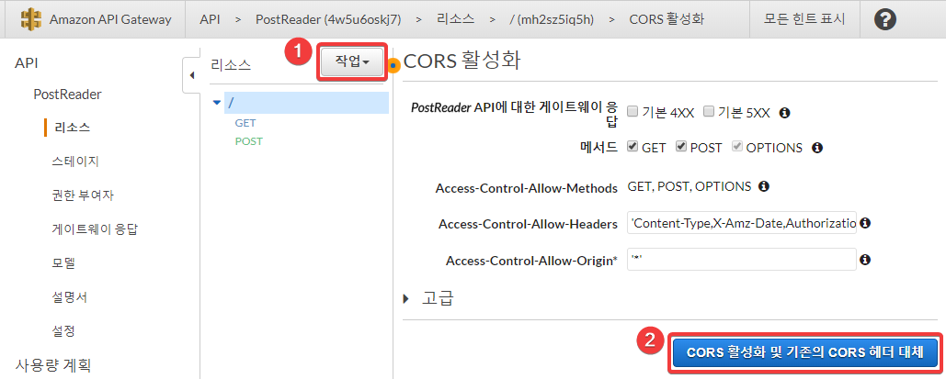Click info icon beside OPTIONS method
This screenshot has width=946, height=379.
pyautogui.click(x=817, y=148)
